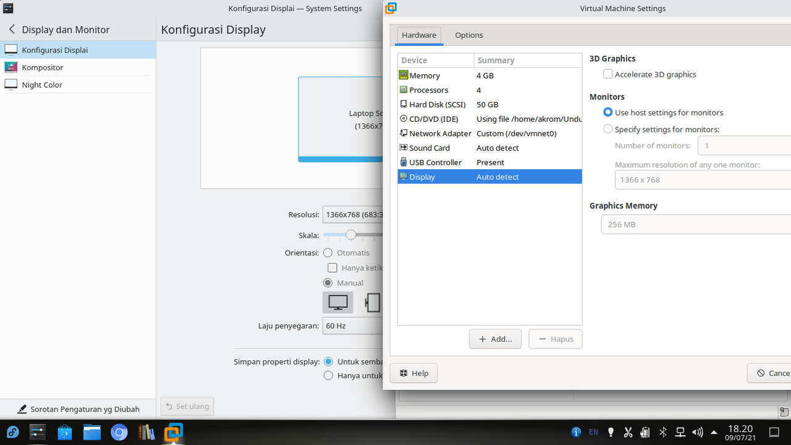The height and width of the screenshot is (445, 791).
Task: Click the back arrow beside Display dan Monitor
Action: click(12, 29)
